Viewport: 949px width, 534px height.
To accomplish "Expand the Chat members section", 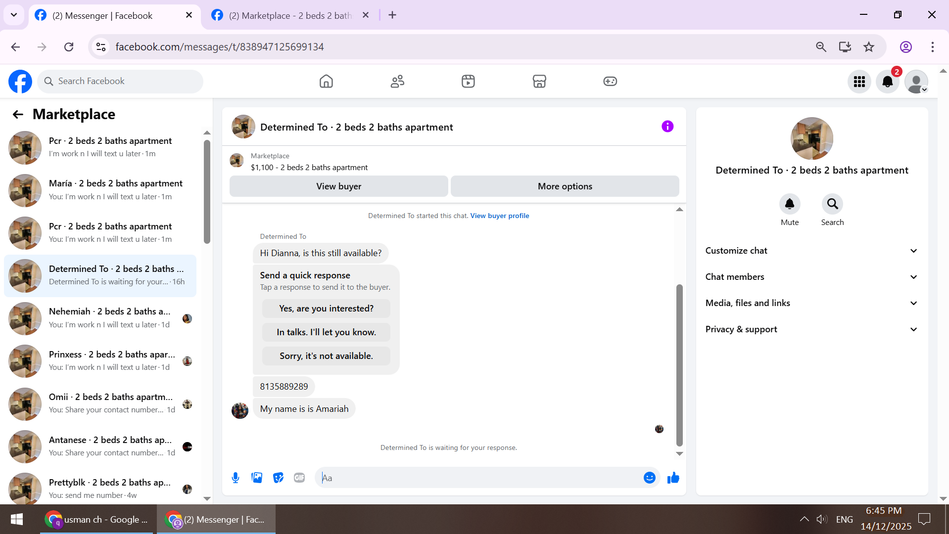I will [811, 277].
